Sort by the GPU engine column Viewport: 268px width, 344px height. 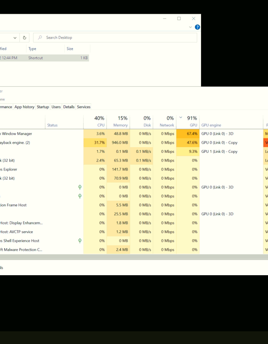pyautogui.click(x=231, y=122)
